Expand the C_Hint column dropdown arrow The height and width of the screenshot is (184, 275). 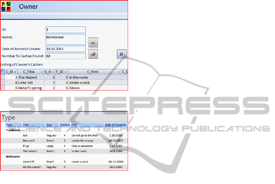[118, 72]
